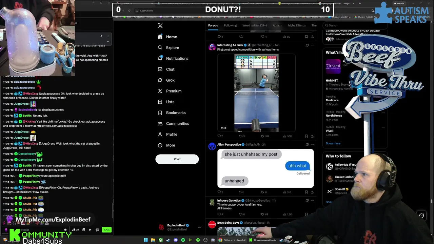Click the Profile icon in the sidebar
The image size is (434, 244).
[x=160, y=134]
